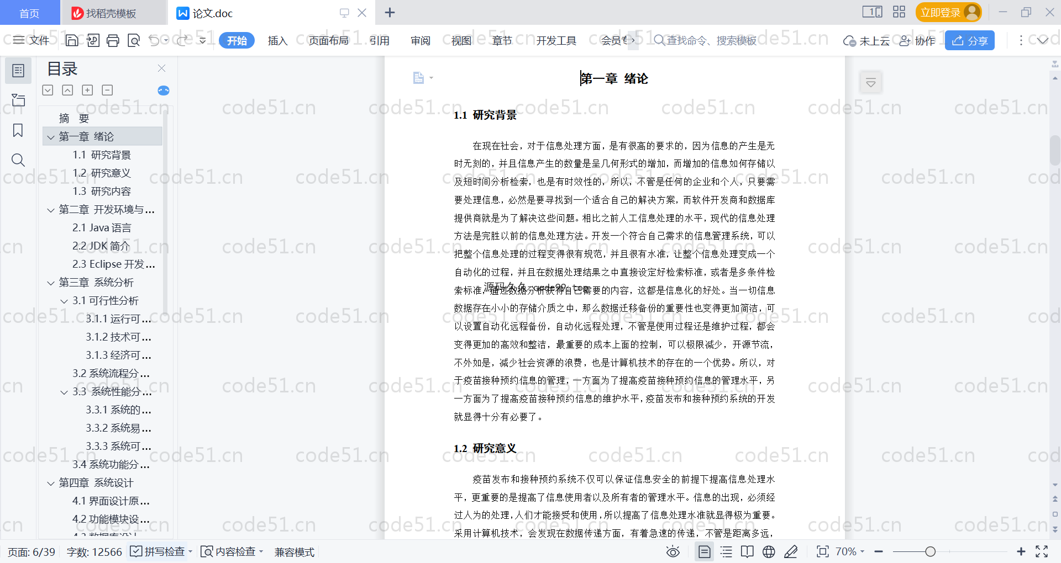Collapse the ribbon with chevron at top right
The height and width of the screenshot is (563, 1061).
tap(1043, 40)
